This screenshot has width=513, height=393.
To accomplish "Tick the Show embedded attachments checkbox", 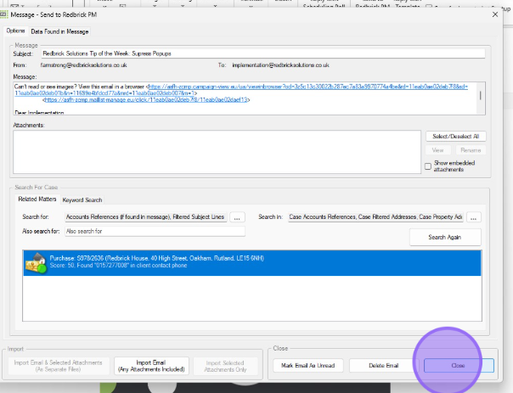I will [429, 166].
